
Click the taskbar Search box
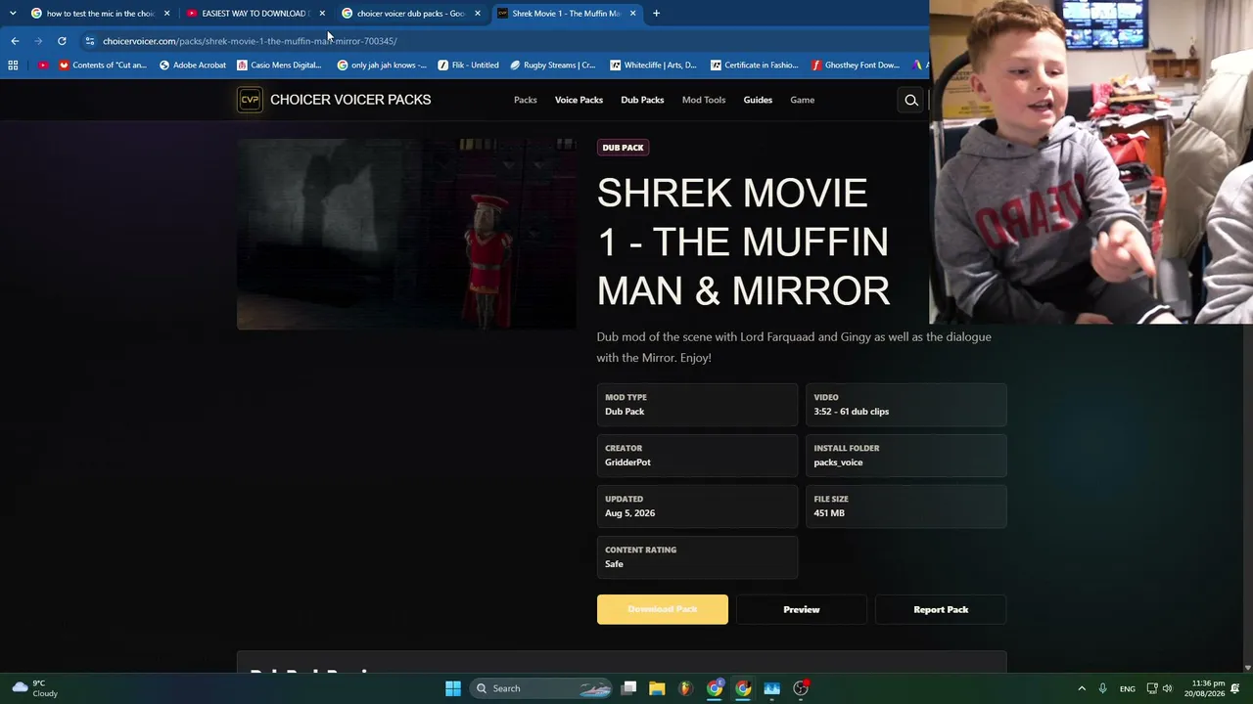click(540, 688)
